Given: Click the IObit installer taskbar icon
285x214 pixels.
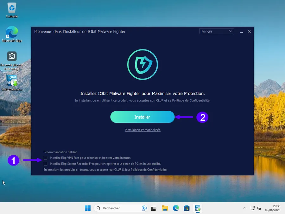Looking at the screenshot, I should click(198, 208).
